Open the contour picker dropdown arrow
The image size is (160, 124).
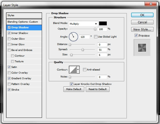coord(78,70)
